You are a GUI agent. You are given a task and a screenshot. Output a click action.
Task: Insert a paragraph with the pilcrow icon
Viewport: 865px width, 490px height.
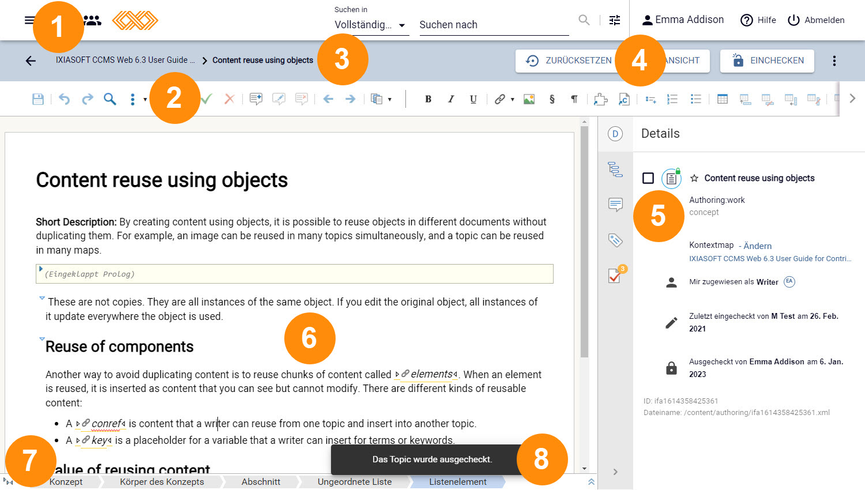[x=574, y=99]
